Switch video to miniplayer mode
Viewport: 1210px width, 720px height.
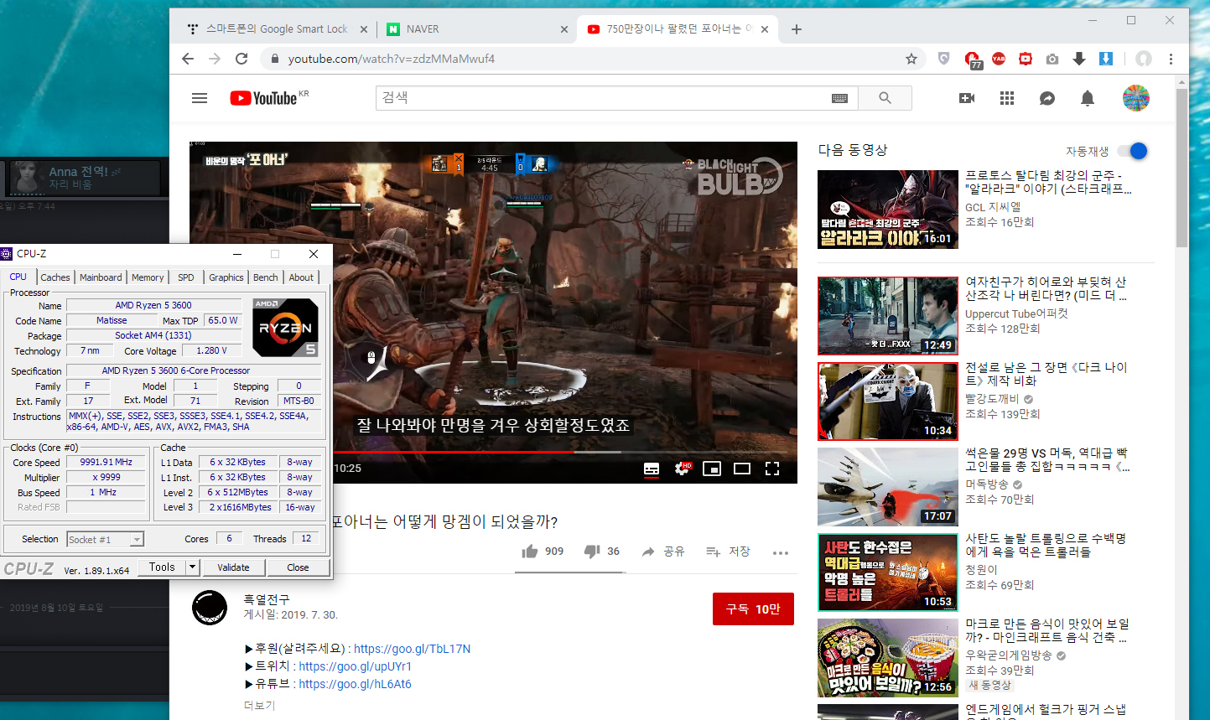coord(712,469)
